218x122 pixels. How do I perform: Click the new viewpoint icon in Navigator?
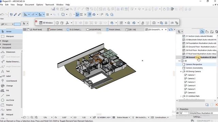click(x=207, y=105)
